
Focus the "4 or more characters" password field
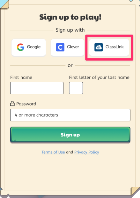click(x=70, y=115)
